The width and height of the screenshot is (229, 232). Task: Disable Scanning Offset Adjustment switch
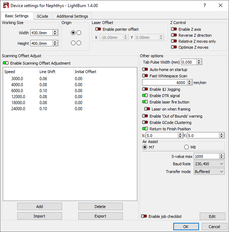pos(6,63)
